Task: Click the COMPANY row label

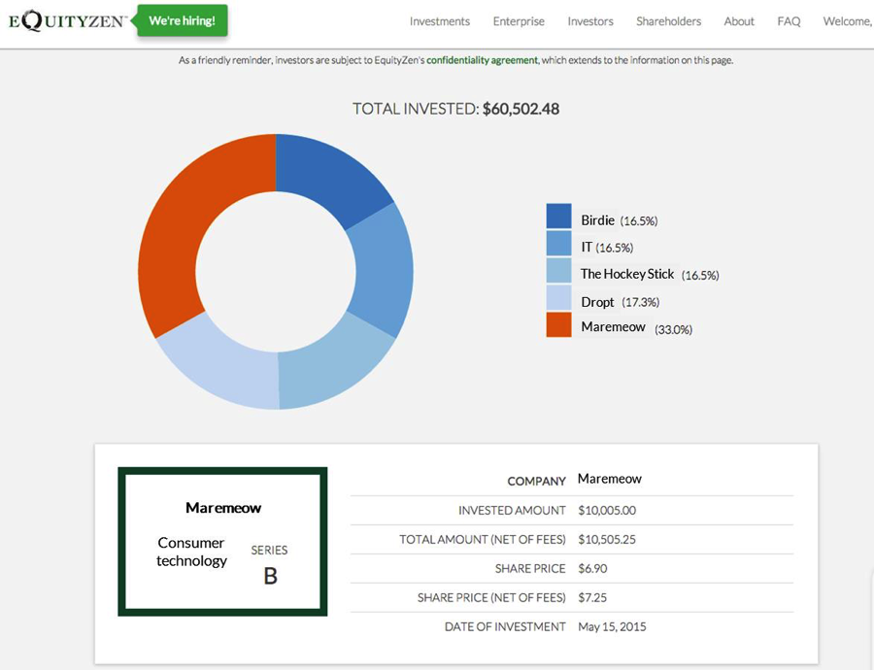Action: (536, 481)
